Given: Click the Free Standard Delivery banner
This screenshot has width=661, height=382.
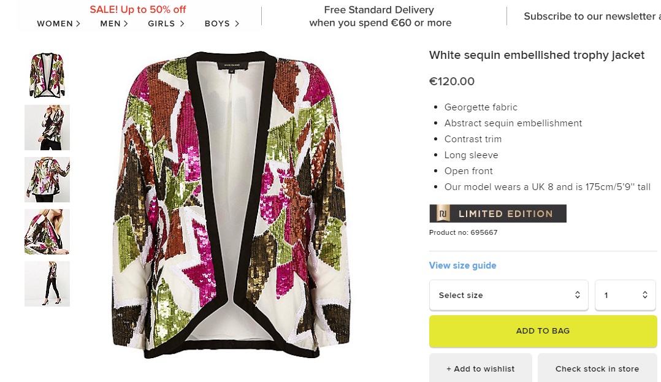Looking at the screenshot, I should (380, 17).
